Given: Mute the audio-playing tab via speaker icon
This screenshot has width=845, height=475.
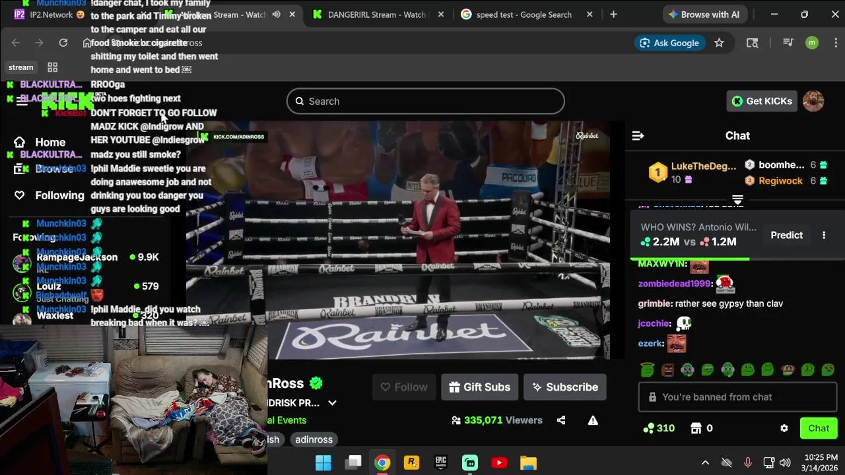Looking at the screenshot, I should click(x=277, y=15).
